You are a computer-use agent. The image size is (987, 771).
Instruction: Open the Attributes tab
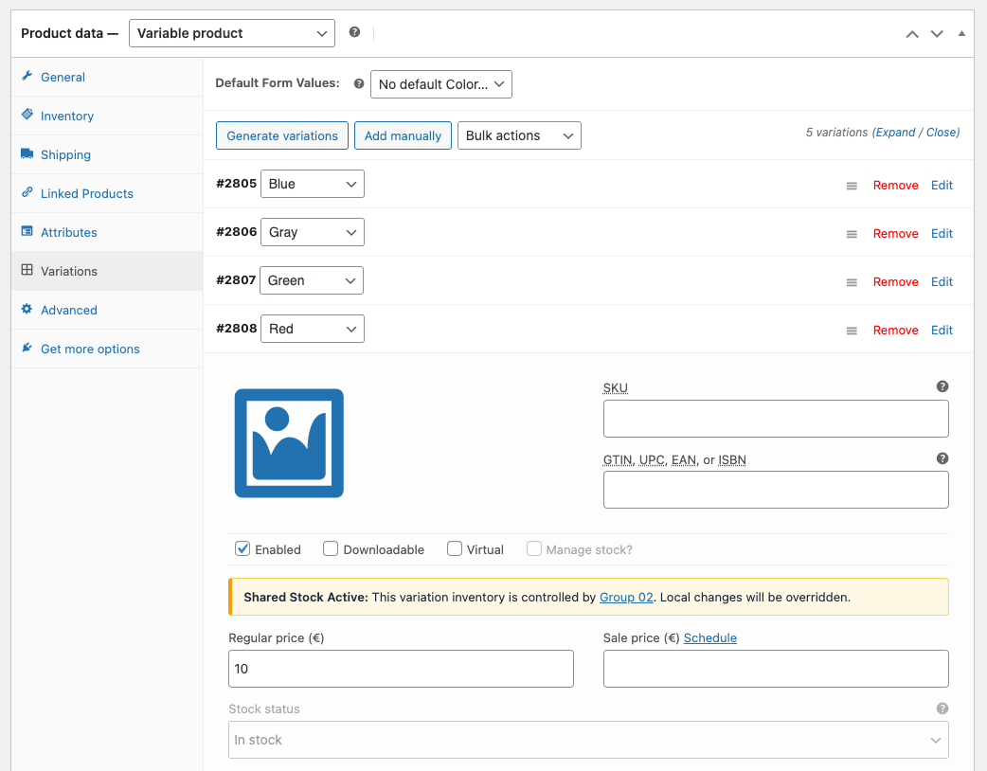(68, 232)
